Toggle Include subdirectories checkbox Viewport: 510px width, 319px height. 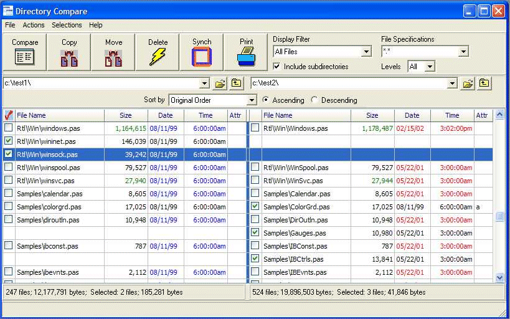277,67
